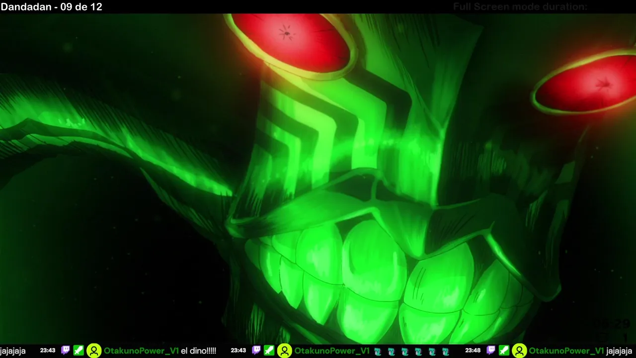Open the user avatar on the 23:48 message
This screenshot has width=636, height=358.
519,351
